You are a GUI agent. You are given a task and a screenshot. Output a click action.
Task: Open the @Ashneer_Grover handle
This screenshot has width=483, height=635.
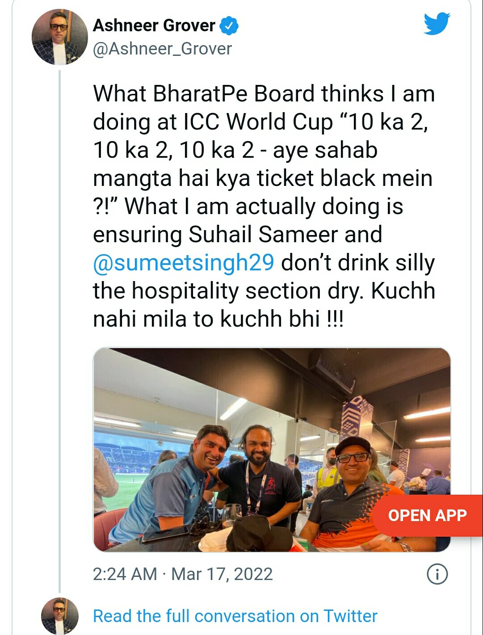(162, 48)
